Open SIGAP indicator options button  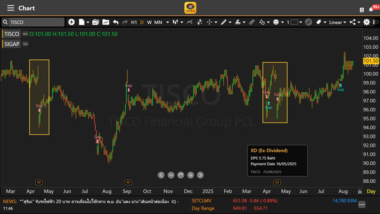tap(26, 44)
